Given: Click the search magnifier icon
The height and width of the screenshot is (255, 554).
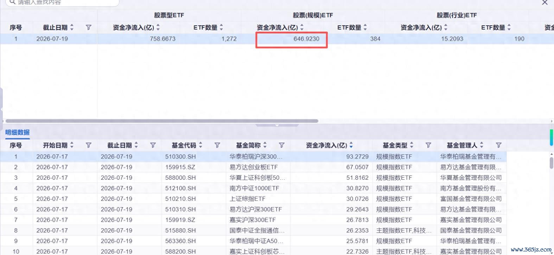Looking at the screenshot, I should pos(12,2).
